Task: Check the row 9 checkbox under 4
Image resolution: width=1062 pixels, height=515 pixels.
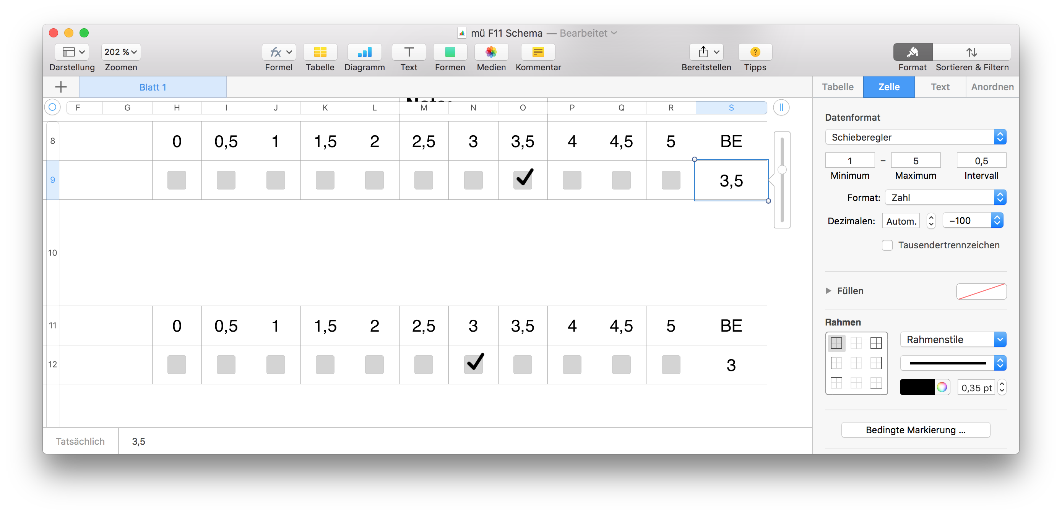Action: click(x=572, y=180)
